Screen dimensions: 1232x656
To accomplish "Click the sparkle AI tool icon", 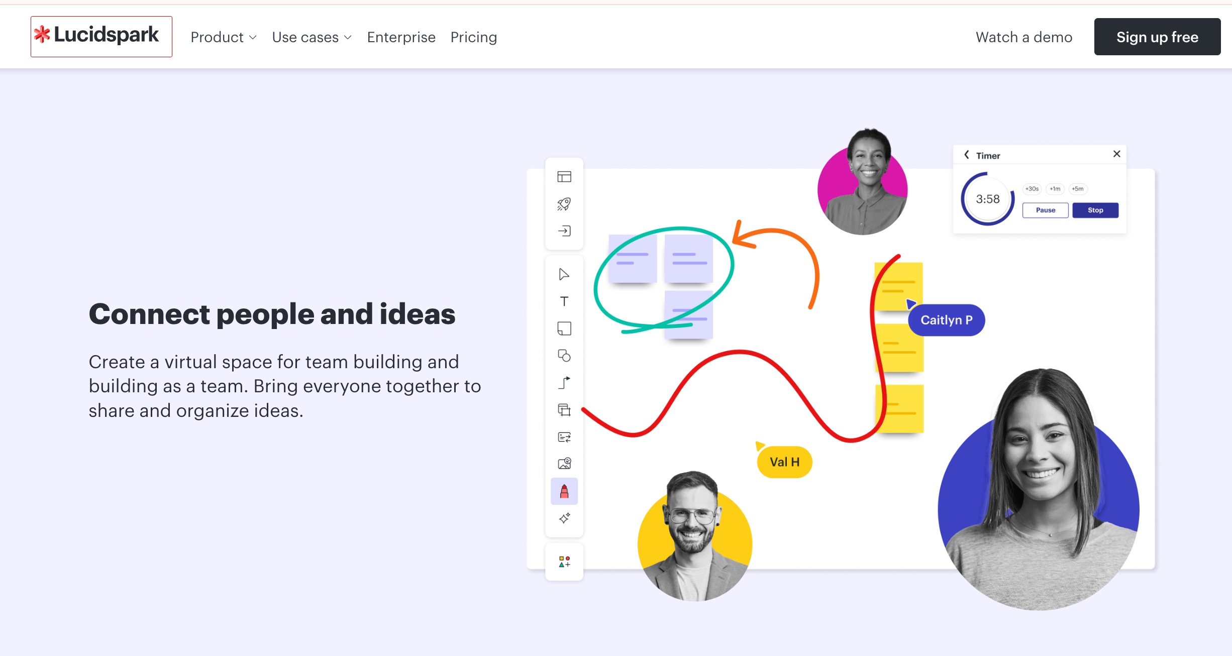I will tap(564, 518).
